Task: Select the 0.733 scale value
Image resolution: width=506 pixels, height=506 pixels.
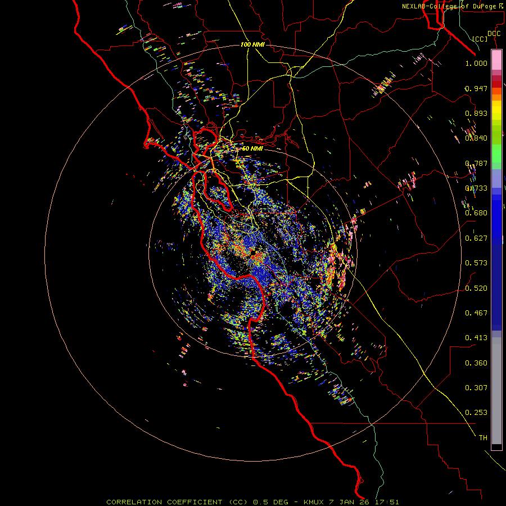Action: click(476, 188)
